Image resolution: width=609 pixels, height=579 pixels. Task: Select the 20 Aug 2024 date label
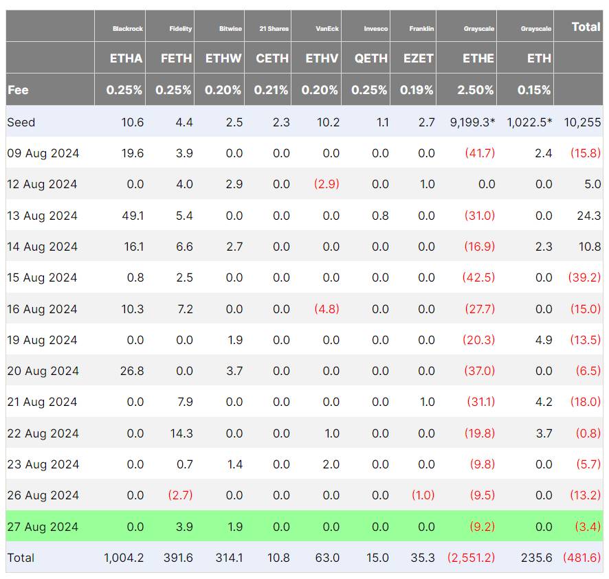point(43,371)
